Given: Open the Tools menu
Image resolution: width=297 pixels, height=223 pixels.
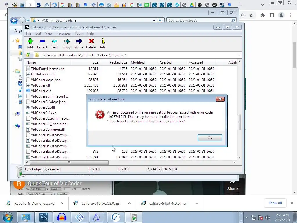Looking at the screenshot, I should tap(78, 33).
